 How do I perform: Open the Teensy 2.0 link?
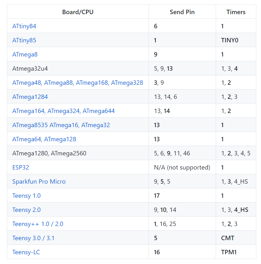[26, 210]
